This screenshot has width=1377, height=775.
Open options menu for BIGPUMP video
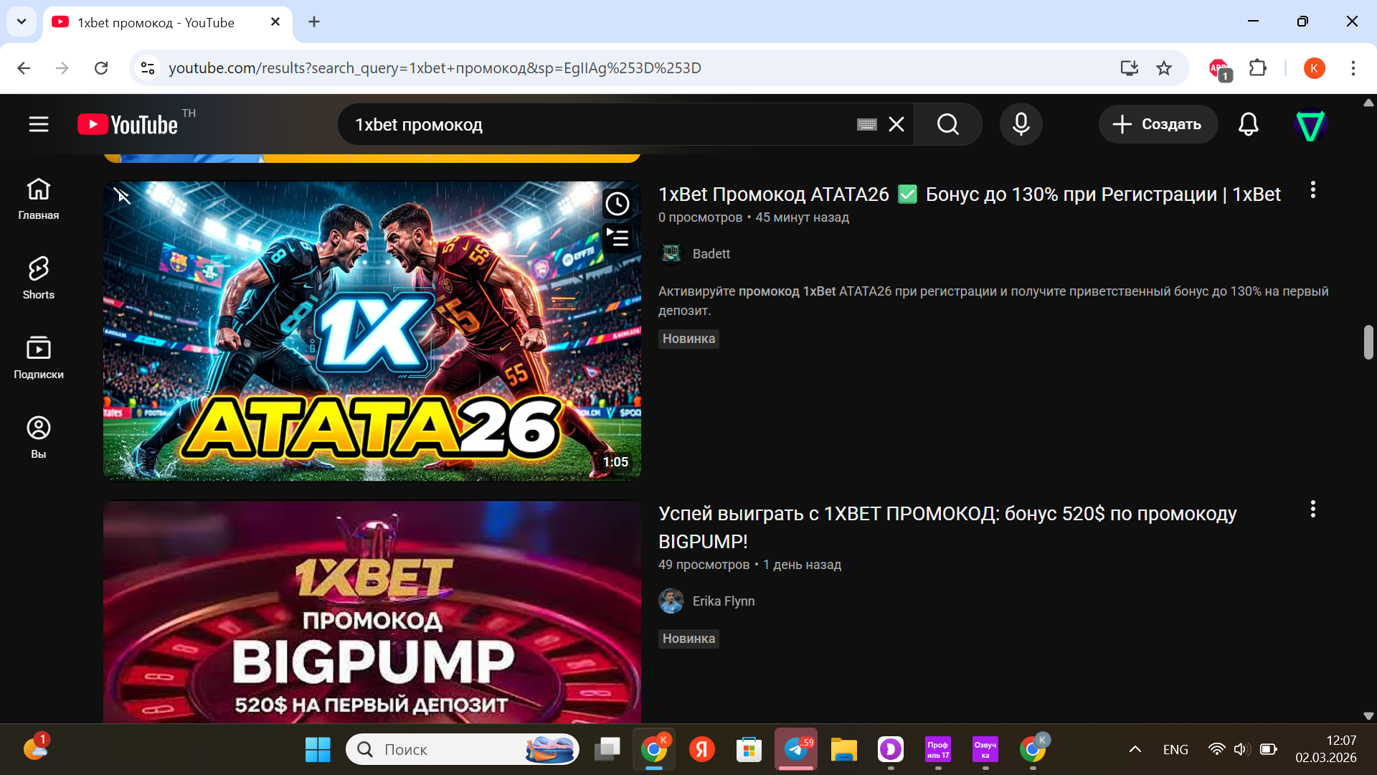coord(1312,509)
